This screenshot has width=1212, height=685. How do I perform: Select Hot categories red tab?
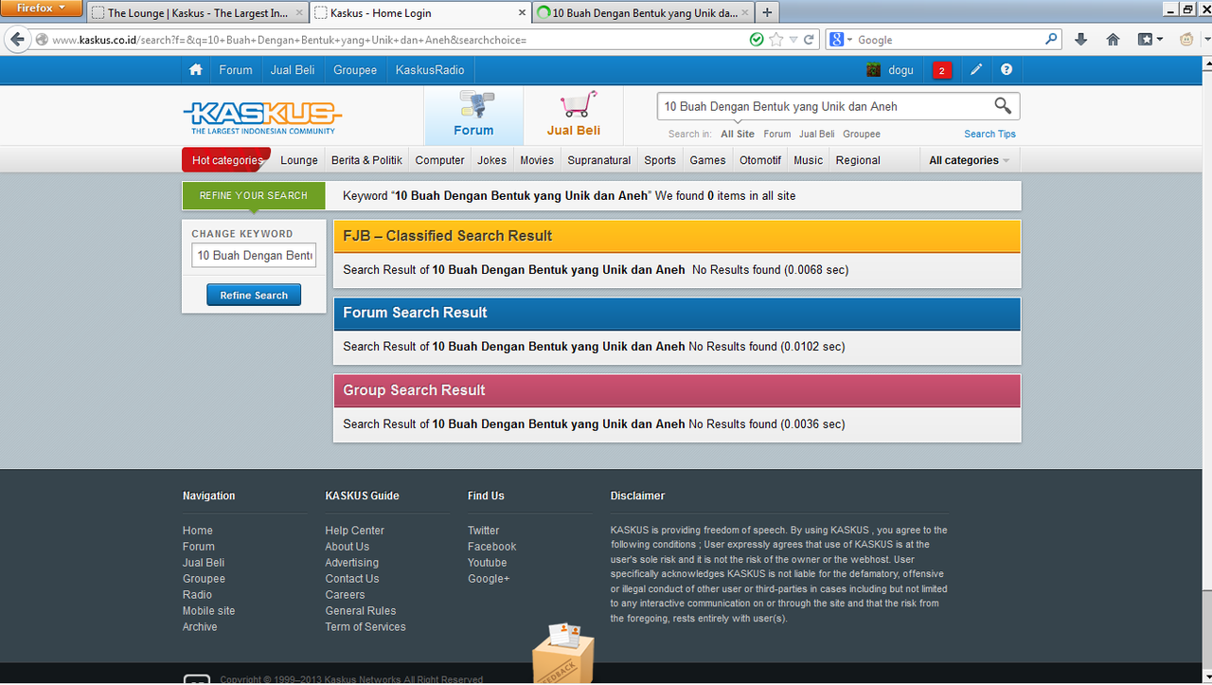(226, 160)
